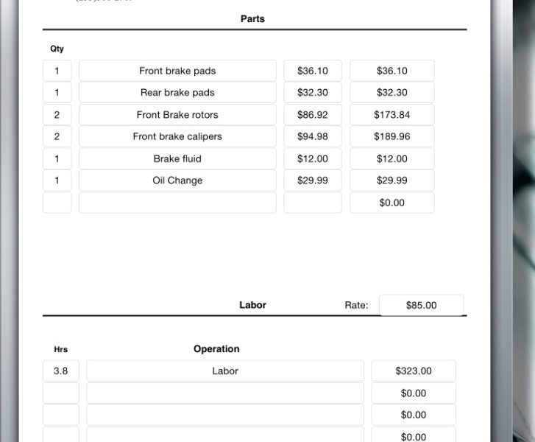Viewport: 535px width, 442px height.
Task: Select the Rear brake pads description field
Action: (177, 93)
